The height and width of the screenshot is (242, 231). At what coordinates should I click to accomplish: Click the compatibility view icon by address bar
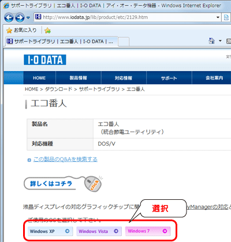pyautogui.click(x=226, y=17)
